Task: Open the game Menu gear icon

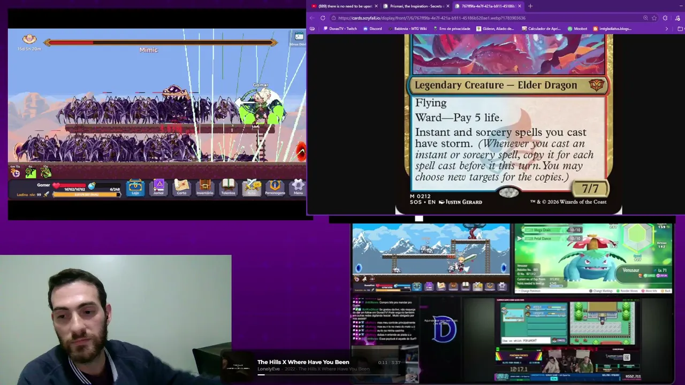Action: point(298,187)
